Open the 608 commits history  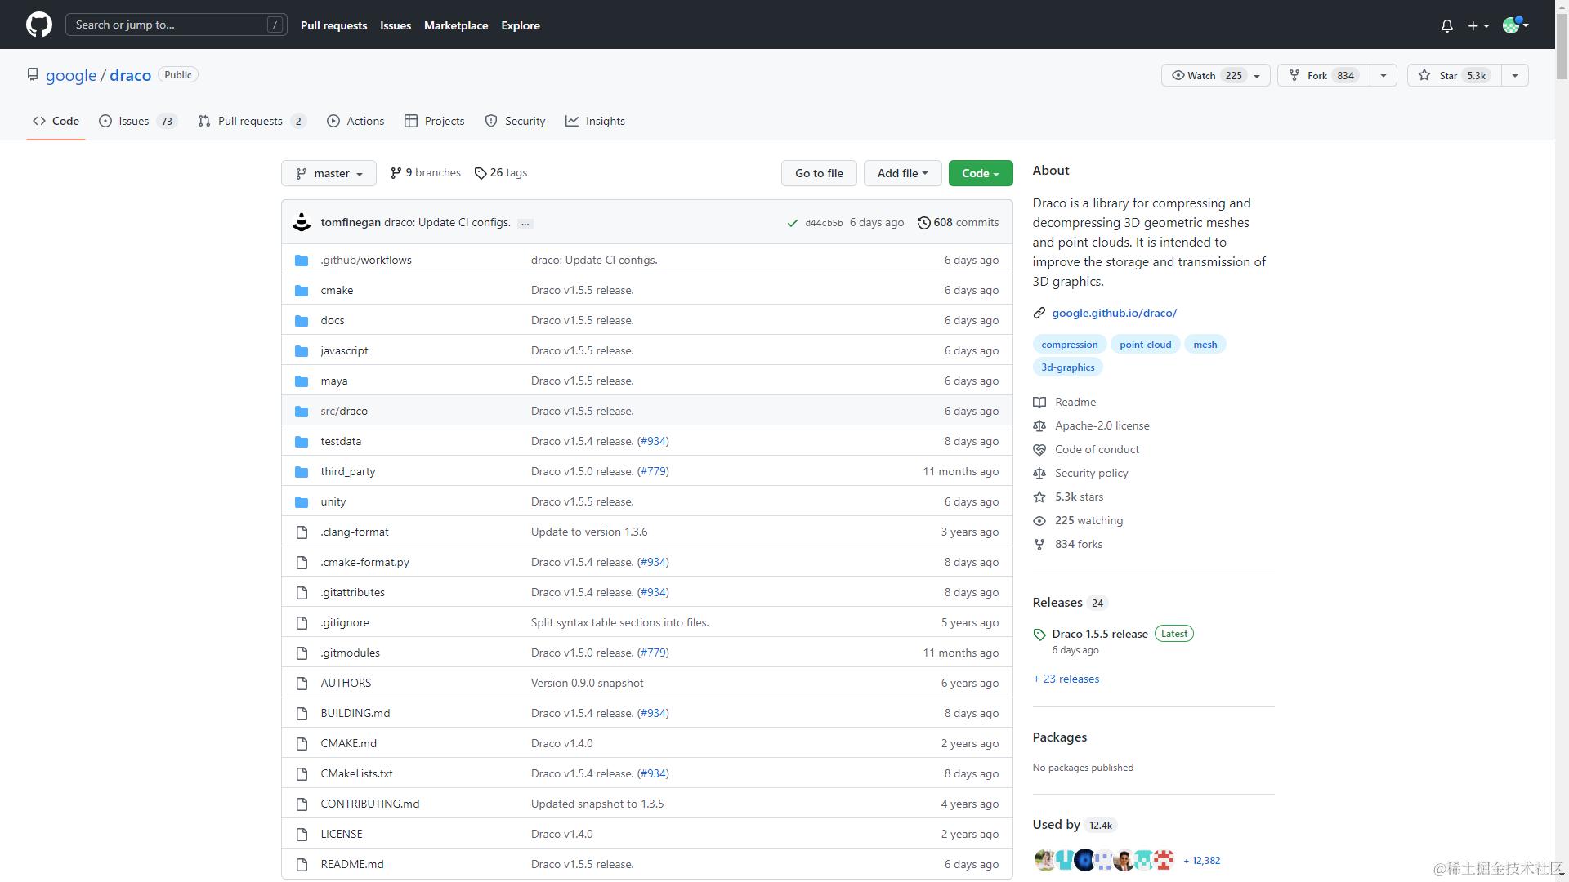(958, 222)
